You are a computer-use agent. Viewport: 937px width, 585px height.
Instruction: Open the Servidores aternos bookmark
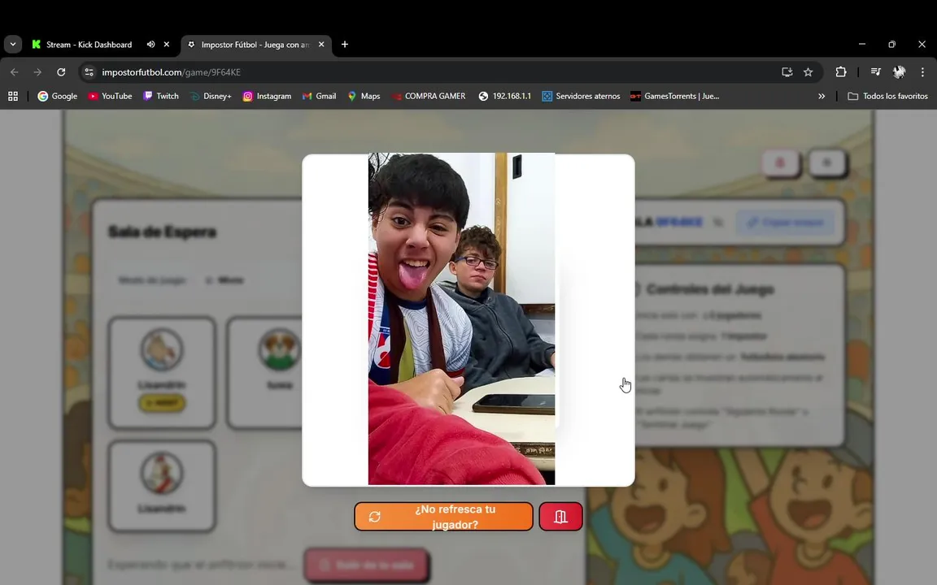click(x=581, y=96)
